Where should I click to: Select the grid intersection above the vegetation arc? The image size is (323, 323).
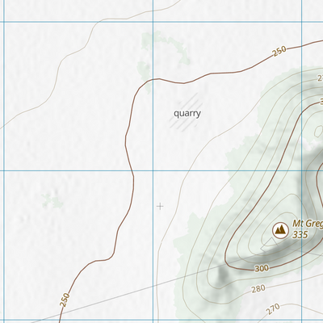coord(153,22)
